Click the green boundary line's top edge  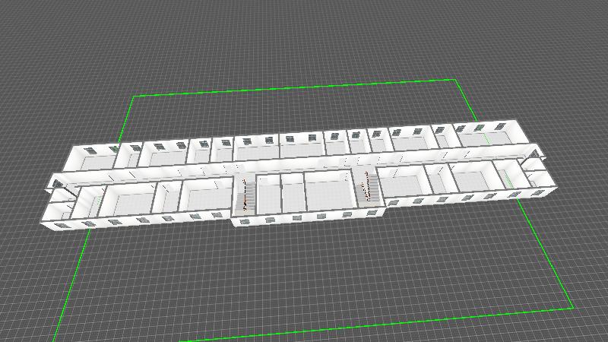tap(296, 88)
